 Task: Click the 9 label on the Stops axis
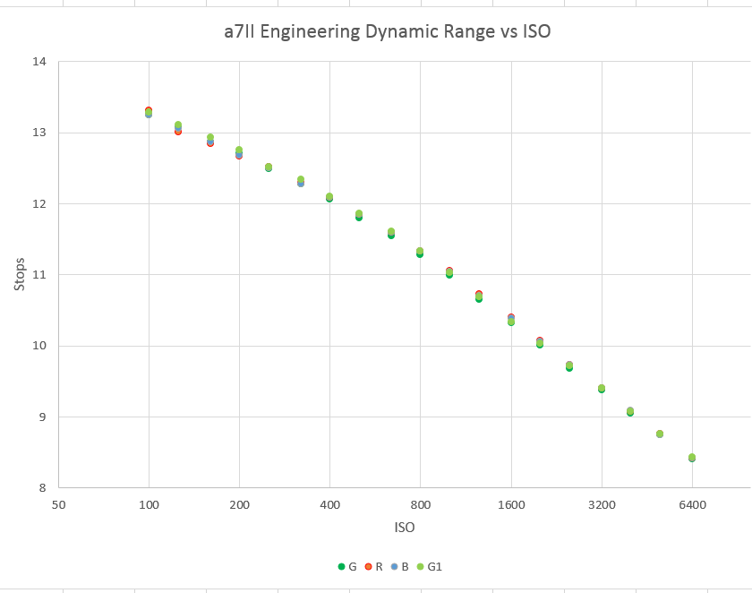(43, 417)
